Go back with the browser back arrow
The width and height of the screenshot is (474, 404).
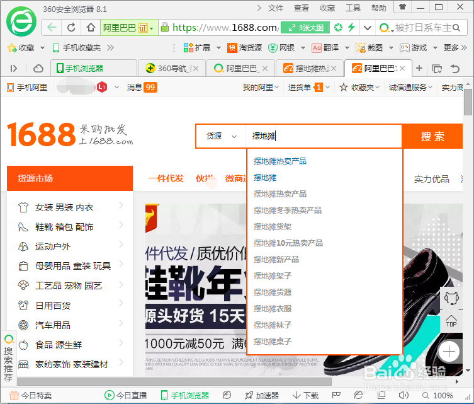point(52,28)
